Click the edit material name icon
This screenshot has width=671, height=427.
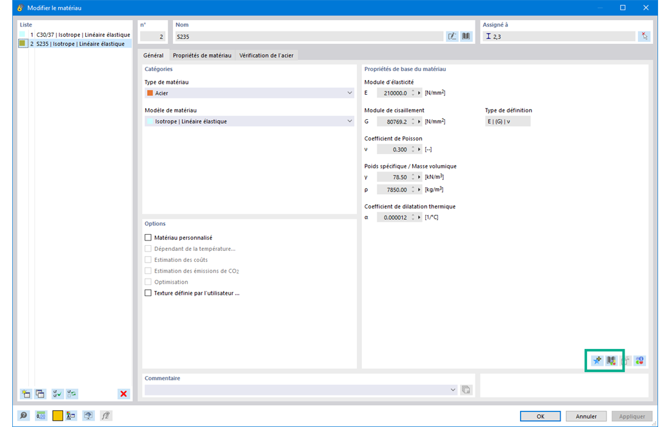(452, 36)
